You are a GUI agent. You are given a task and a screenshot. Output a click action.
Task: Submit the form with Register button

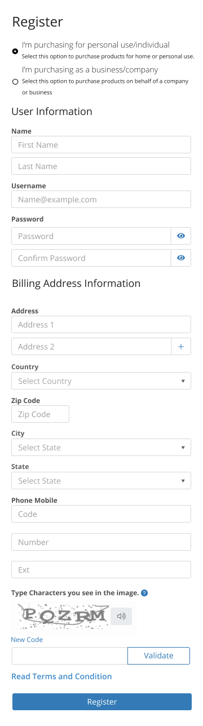click(102, 702)
